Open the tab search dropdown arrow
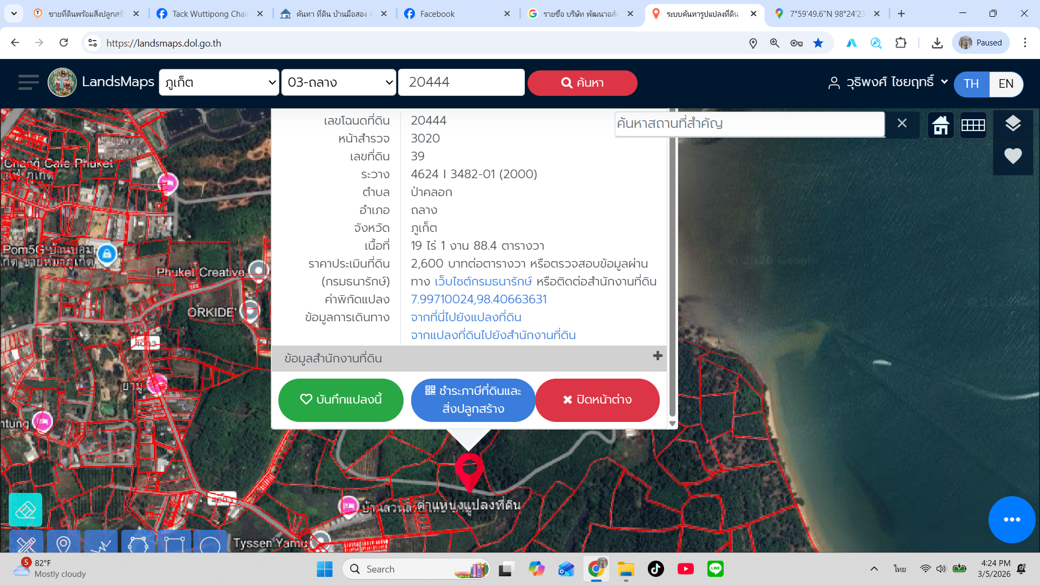Screen dimensions: 1040x585 (14, 14)
